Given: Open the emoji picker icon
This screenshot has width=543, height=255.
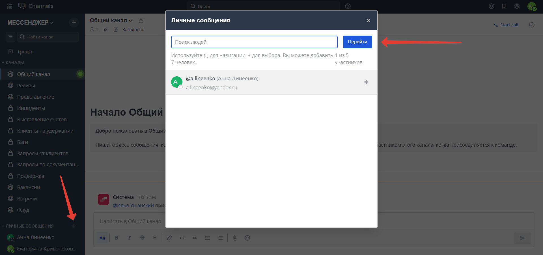Looking at the screenshot, I should (247, 238).
